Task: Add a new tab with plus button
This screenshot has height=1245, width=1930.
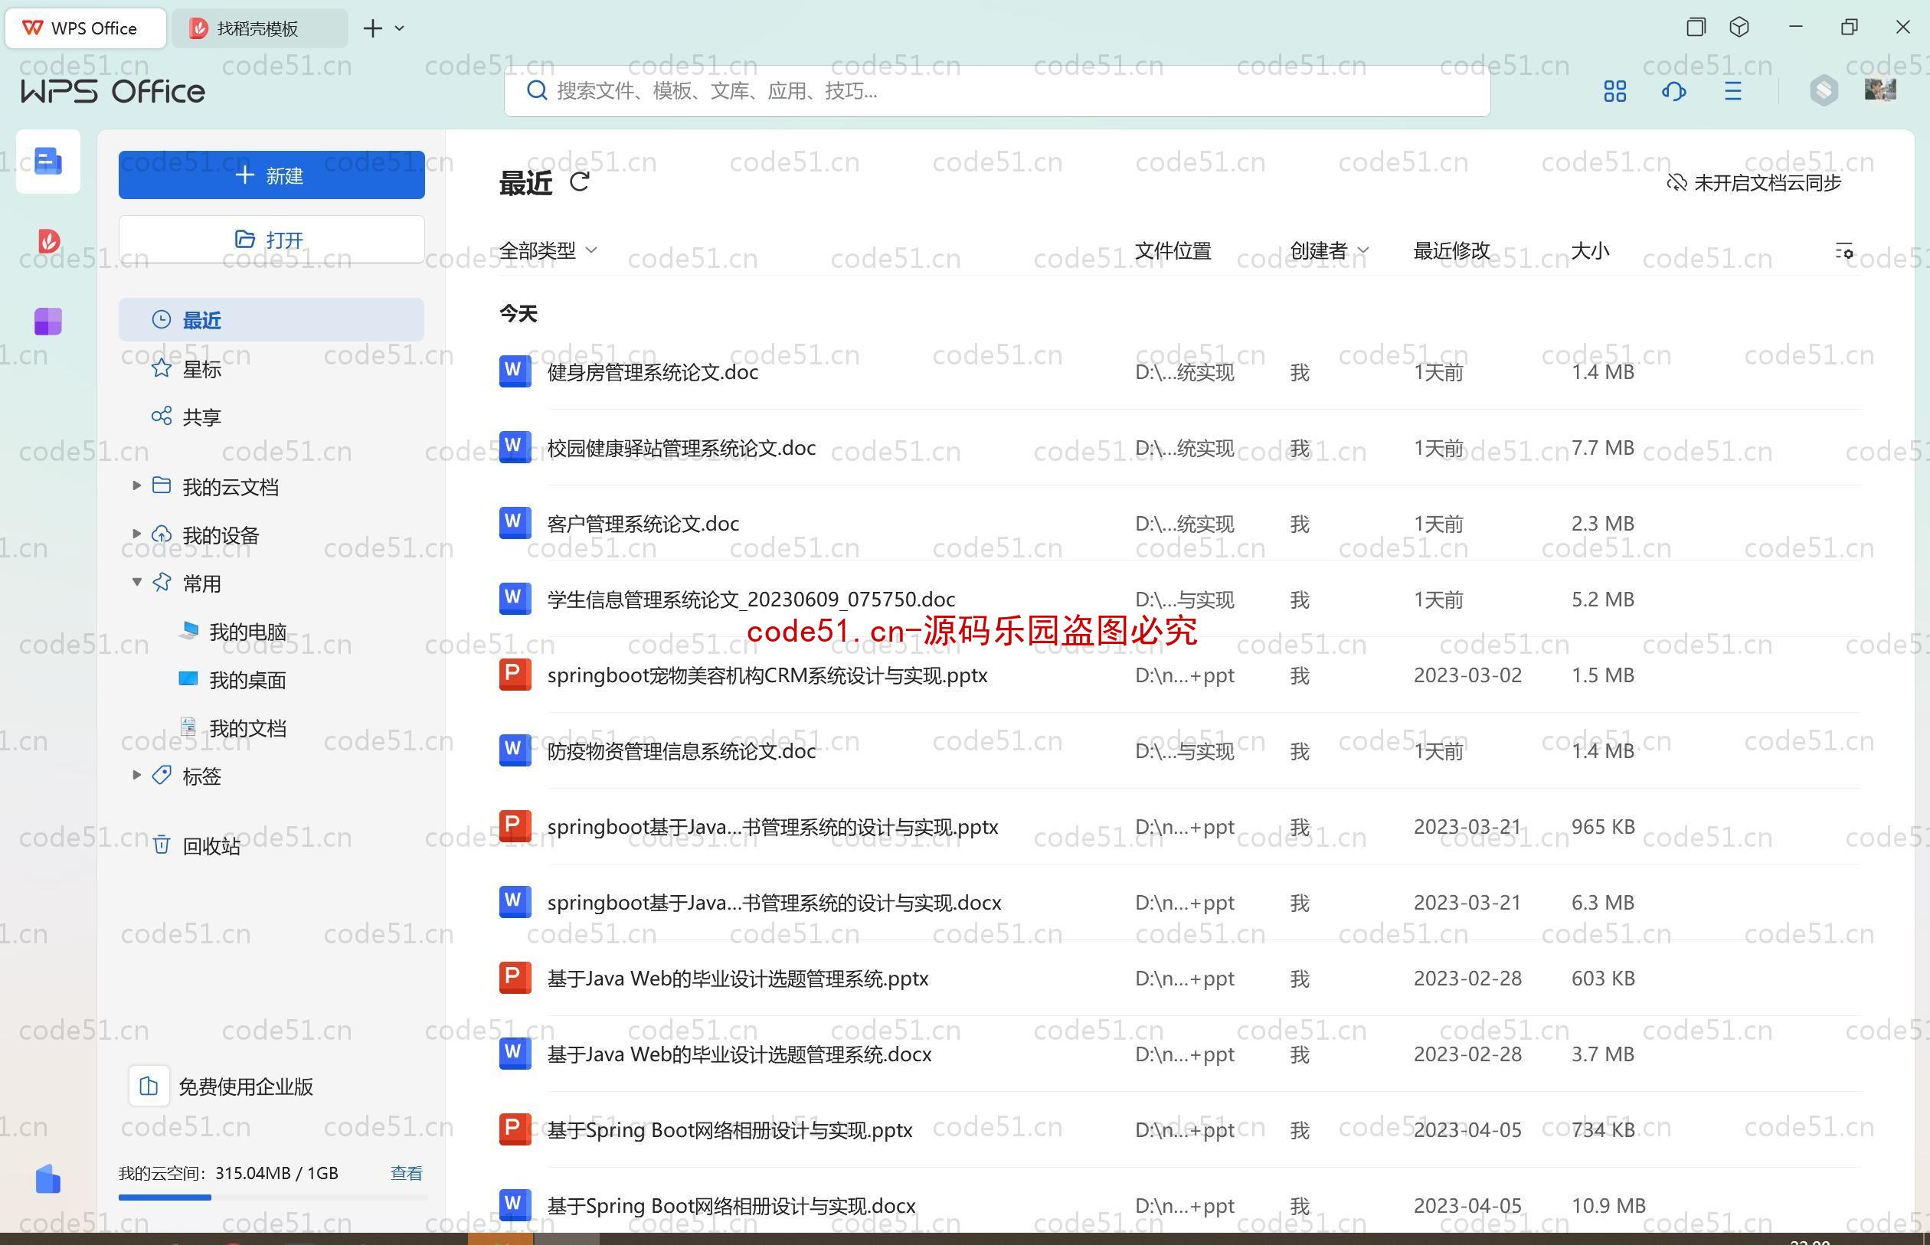Action: [x=373, y=28]
